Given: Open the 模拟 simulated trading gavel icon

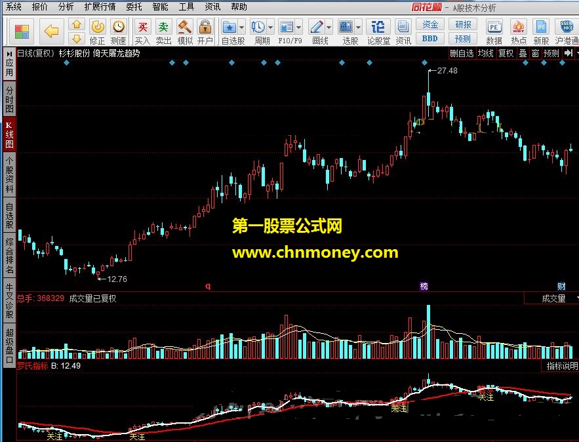Looking at the screenshot, I should pyautogui.click(x=185, y=31).
